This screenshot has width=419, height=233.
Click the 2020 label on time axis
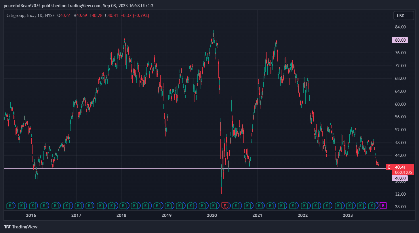click(x=212, y=215)
